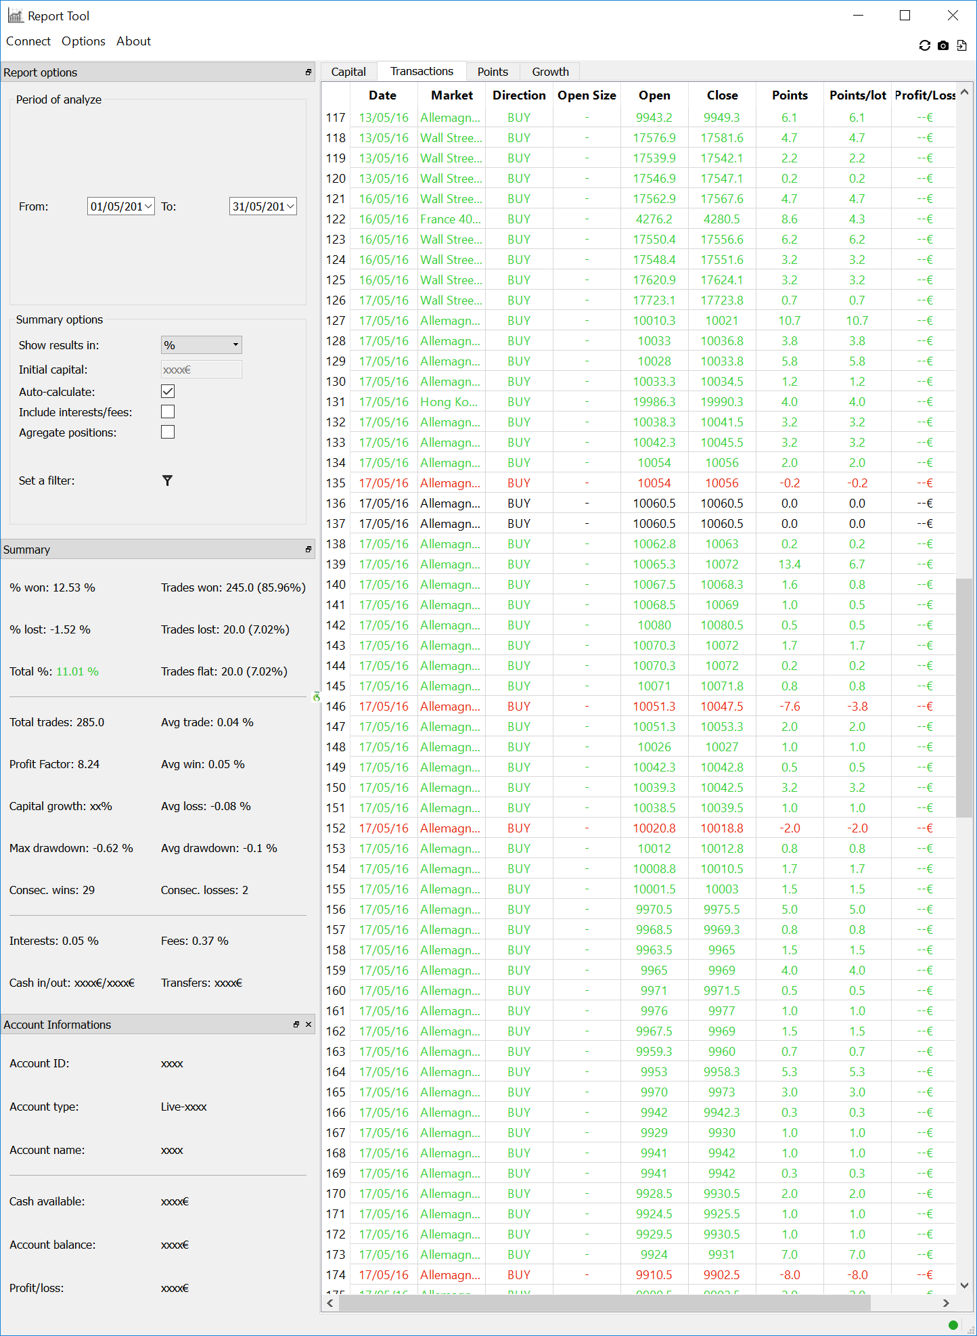This screenshot has width=977, height=1336.
Task: Select the Hong Ko... market cell in row 131
Action: pyautogui.click(x=451, y=402)
